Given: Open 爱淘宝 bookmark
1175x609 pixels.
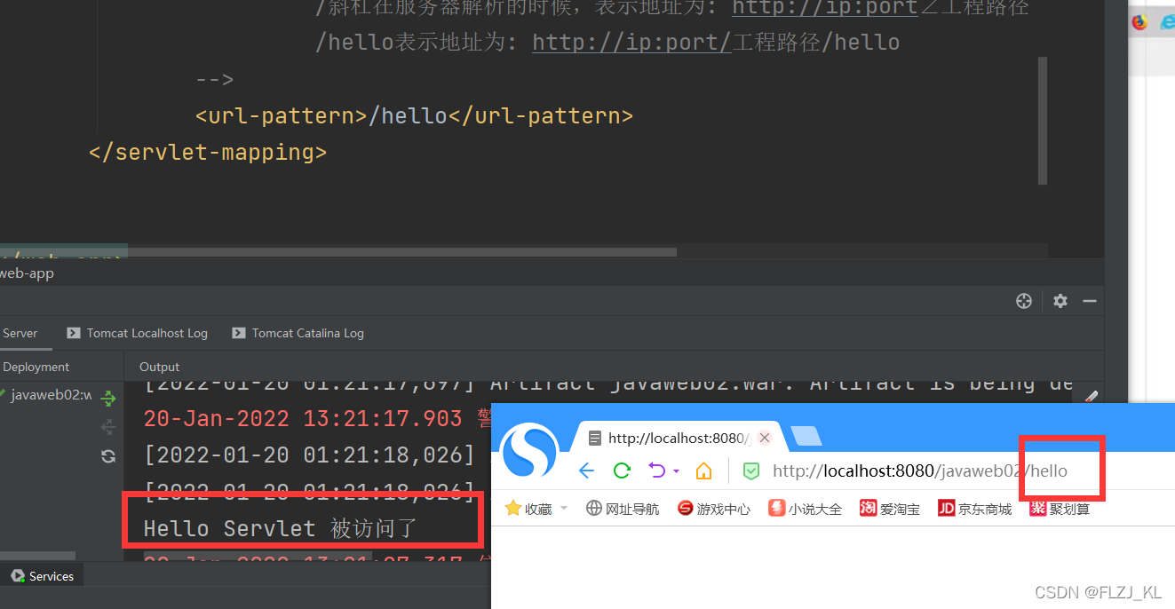Looking at the screenshot, I should (889, 509).
